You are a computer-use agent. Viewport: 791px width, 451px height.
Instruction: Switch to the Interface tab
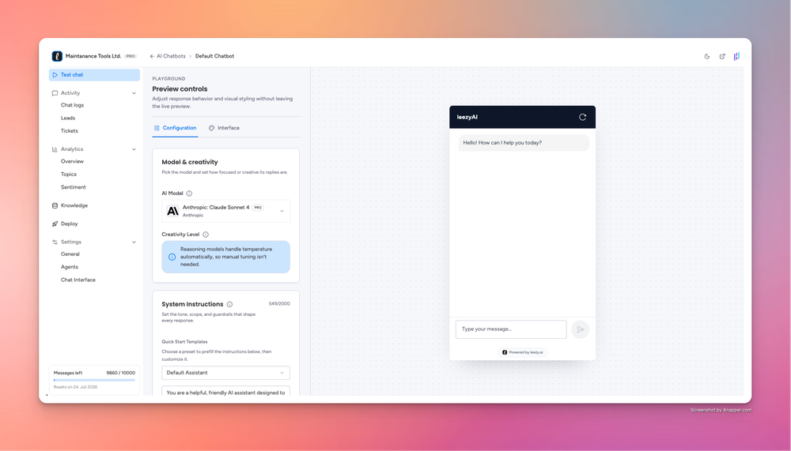point(224,128)
